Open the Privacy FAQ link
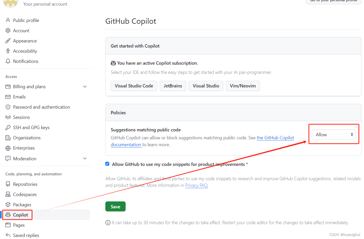The height and width of the screenshot is (239, 364). (197, 185)
